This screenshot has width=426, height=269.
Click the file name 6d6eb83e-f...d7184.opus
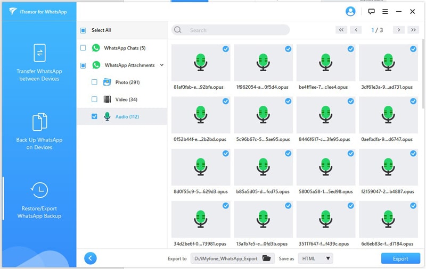click(x=387, y=244)
